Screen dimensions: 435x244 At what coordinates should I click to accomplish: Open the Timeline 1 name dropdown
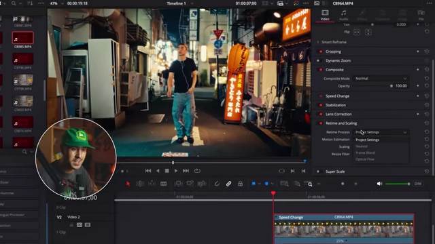point(192,3)
